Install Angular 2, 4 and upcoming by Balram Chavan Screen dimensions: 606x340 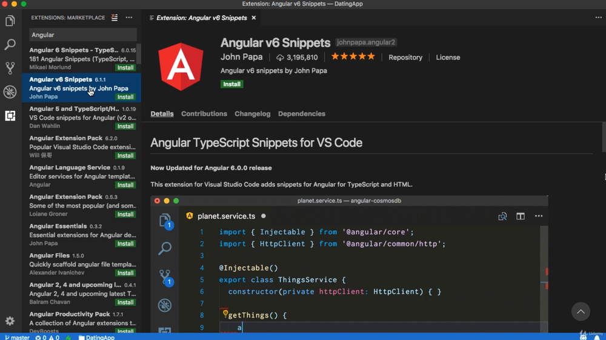pos(125,302)
